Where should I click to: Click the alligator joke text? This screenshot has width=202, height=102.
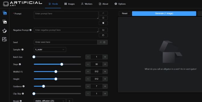[x=170, y=69]
